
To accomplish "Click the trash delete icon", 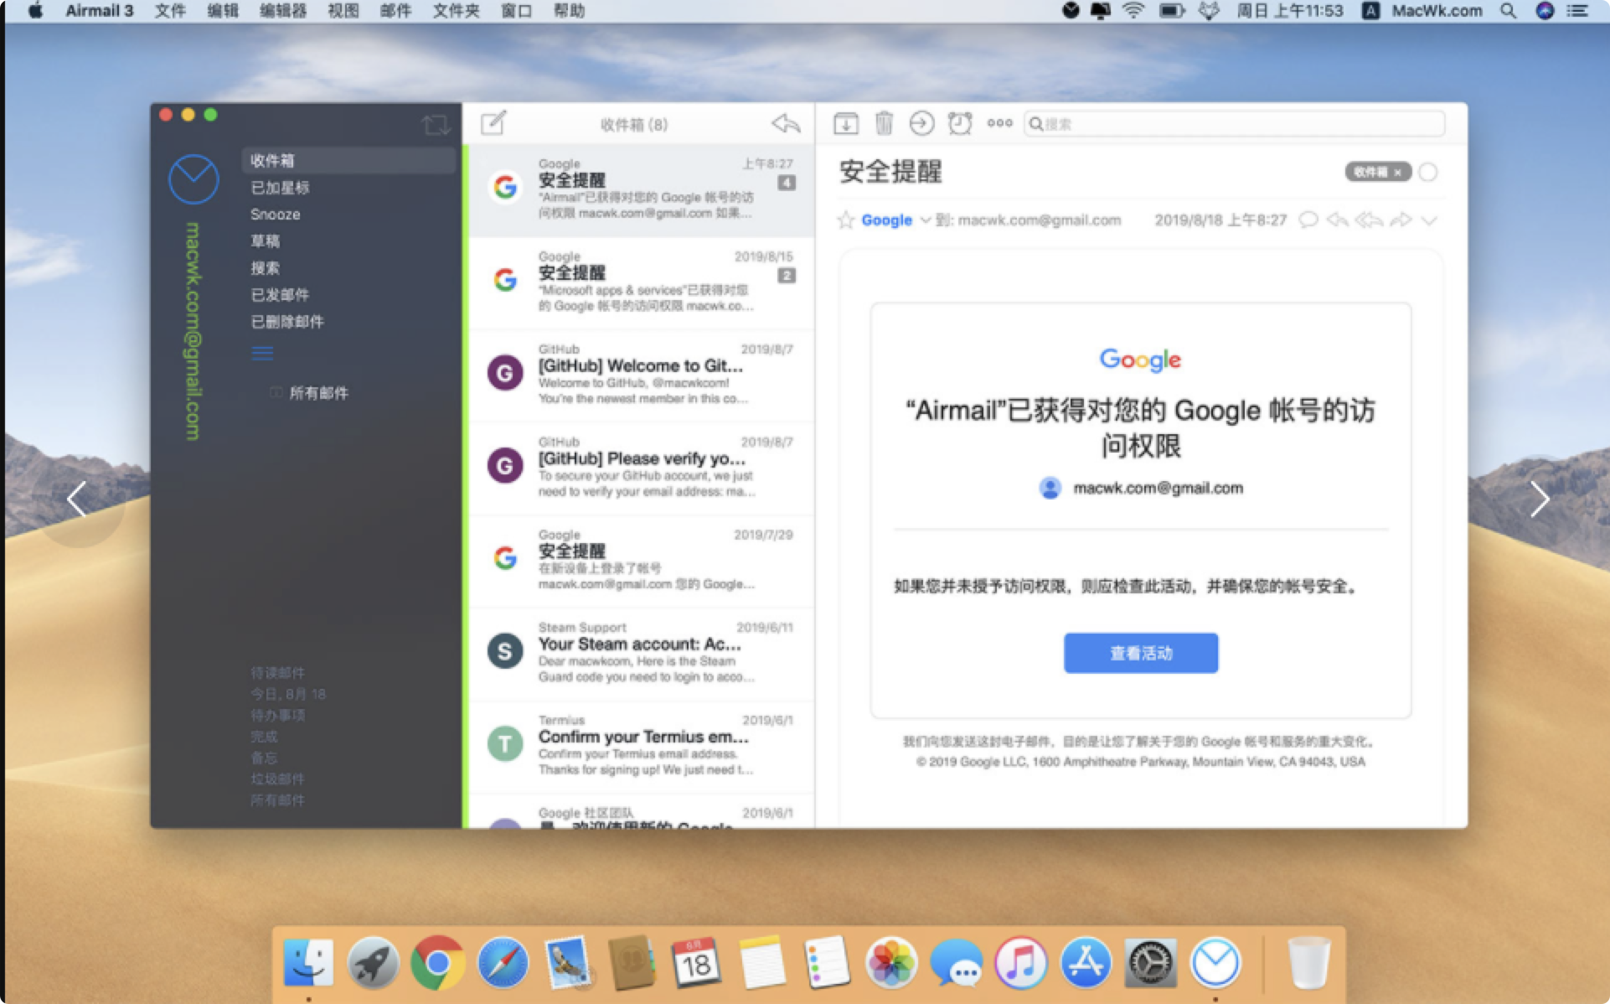I will (x=883, y=124).
